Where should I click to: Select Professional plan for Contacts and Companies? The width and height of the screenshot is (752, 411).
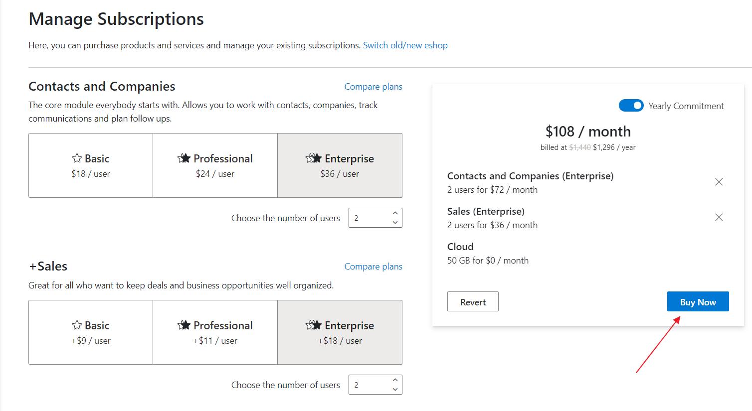(x=215, y=165)
